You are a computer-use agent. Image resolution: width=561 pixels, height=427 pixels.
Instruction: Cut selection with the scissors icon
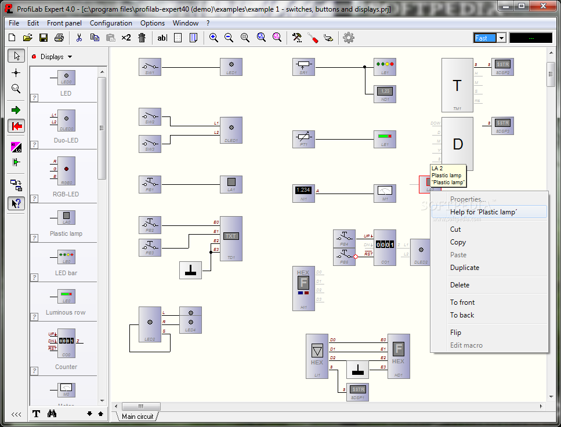[x=79, y=38]
